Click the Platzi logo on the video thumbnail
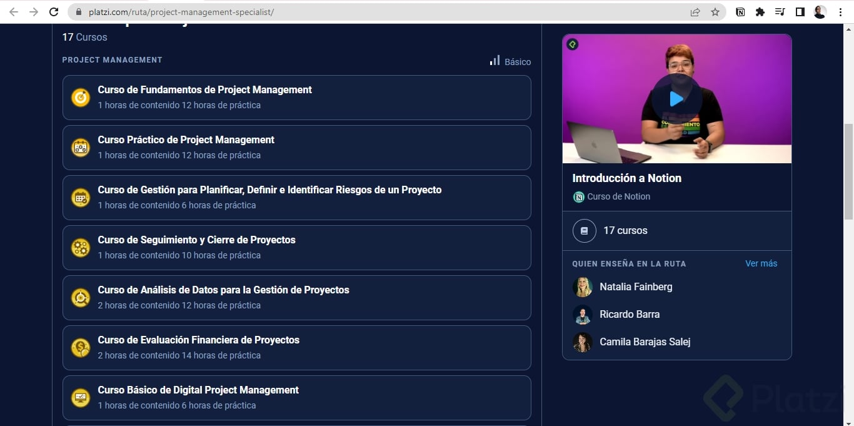The height and width of the screenshot is (426, 854). pos(573,44)
